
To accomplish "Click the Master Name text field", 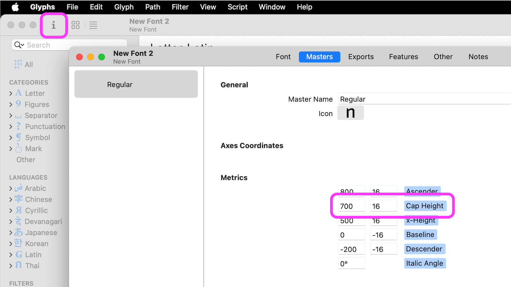I will [424, 99].
